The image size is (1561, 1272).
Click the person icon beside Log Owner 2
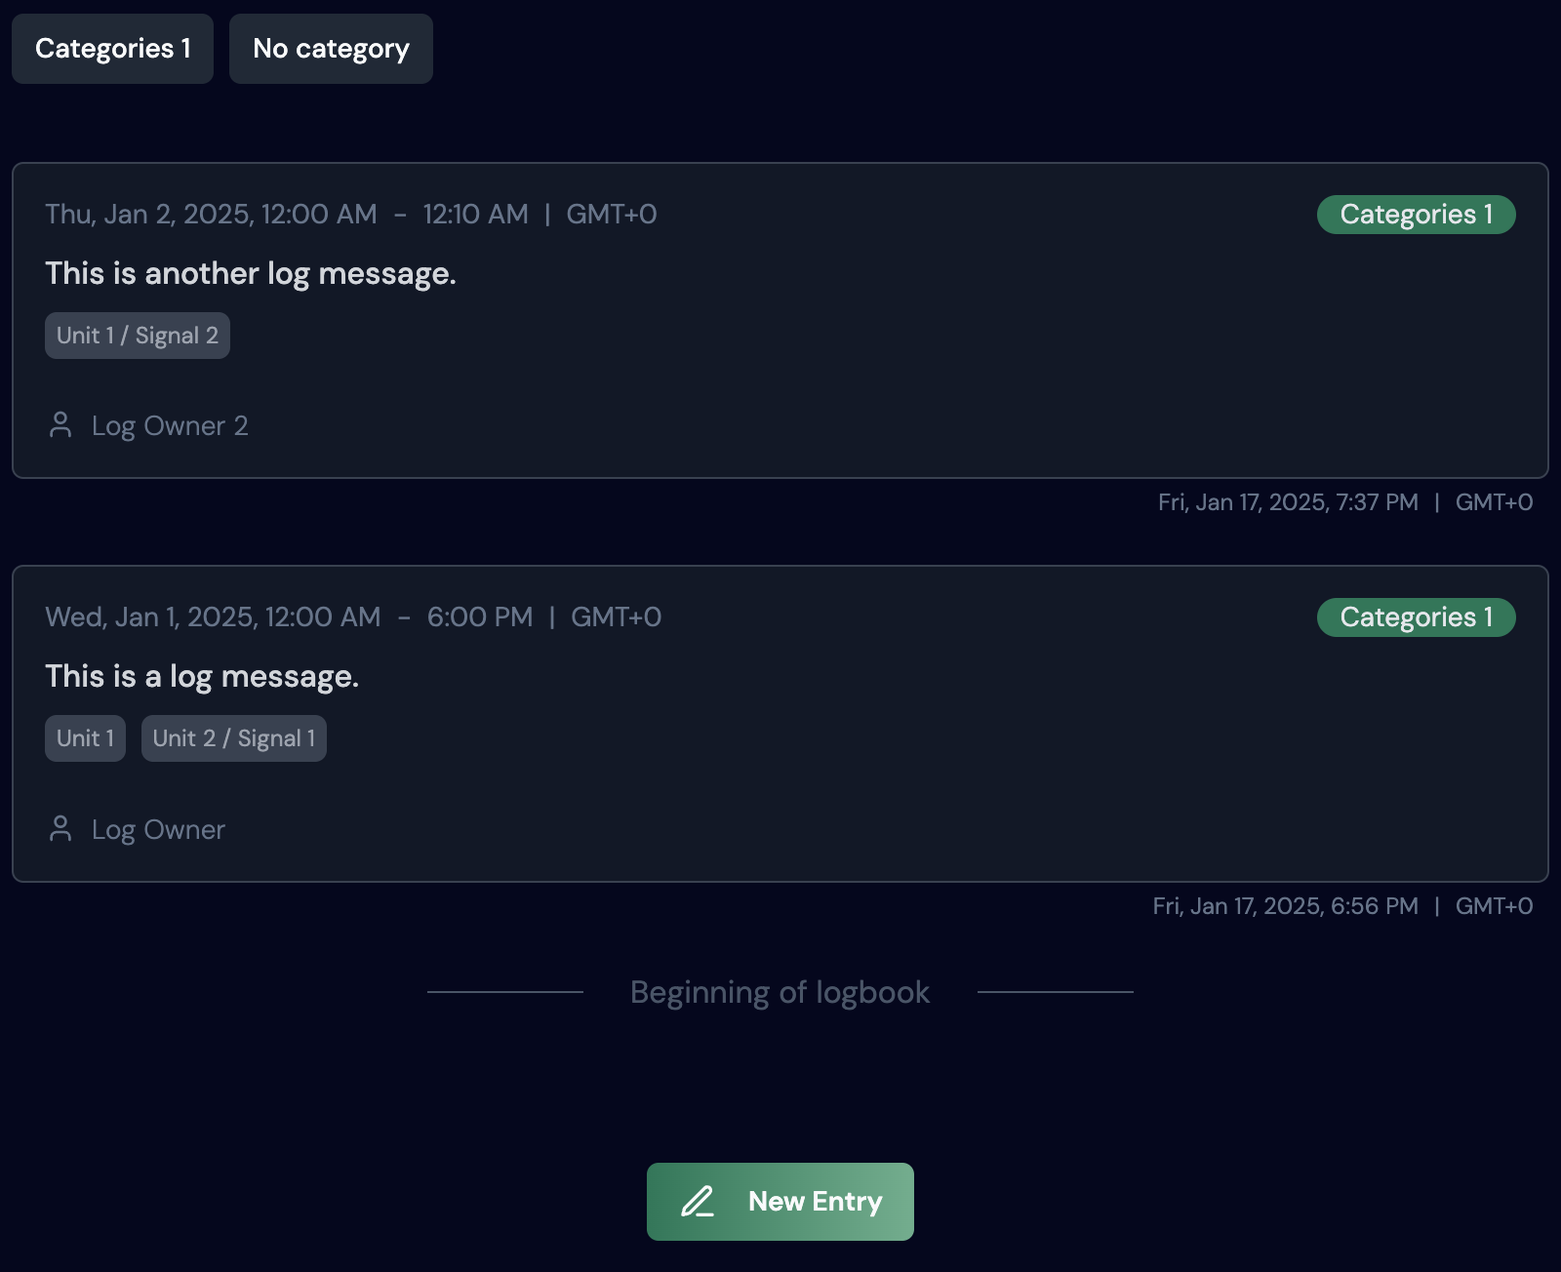pyautogui.click(x=60, y=425)
